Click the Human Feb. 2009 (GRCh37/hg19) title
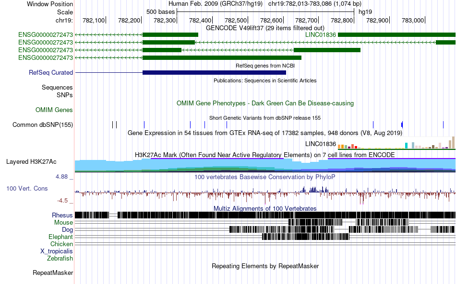Image resolution: width=456 pixels, height=284 pixels. [x=215, y=4]
